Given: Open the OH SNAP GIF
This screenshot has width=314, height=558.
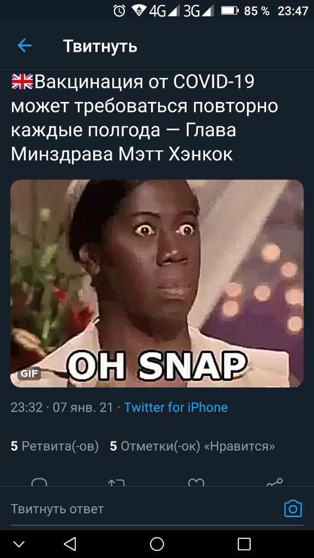Looking at the screenshot, I should (x=157, y=283).
